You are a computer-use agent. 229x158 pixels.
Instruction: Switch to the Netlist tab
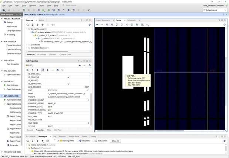point(41,20)
